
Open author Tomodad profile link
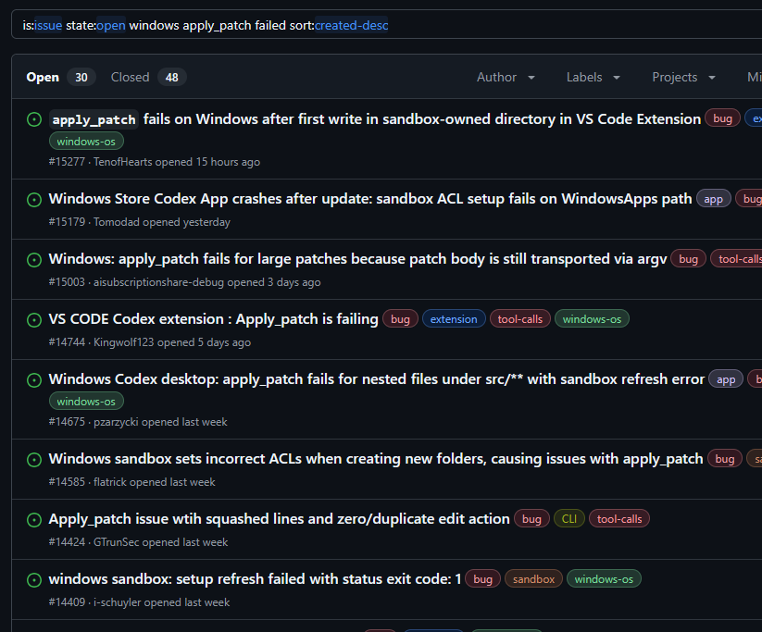click(116, 222)
